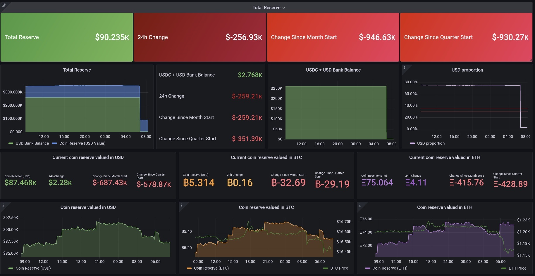Open USDC + USD Bank Balance chart title menu
535x276 pixels.
pos(333,70)
